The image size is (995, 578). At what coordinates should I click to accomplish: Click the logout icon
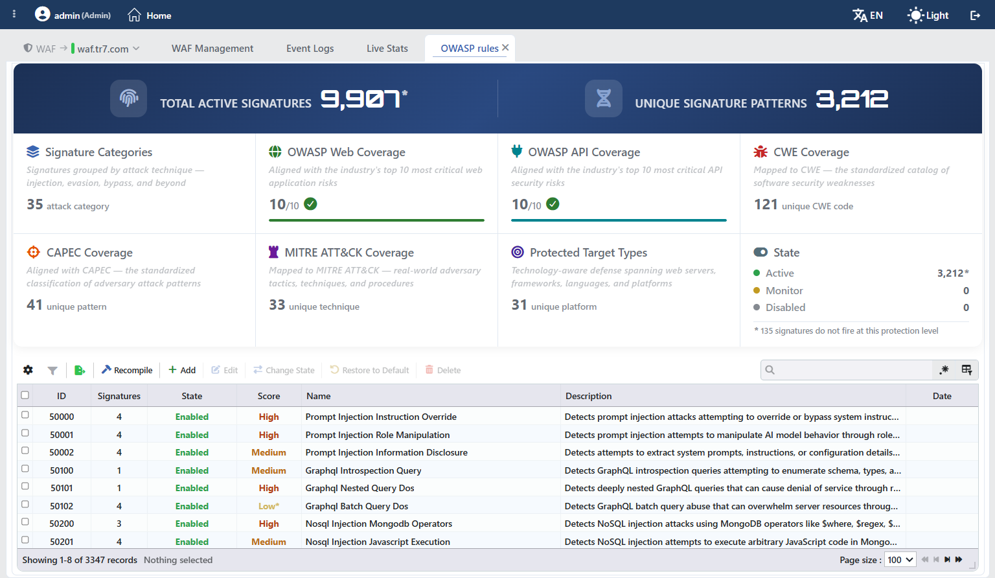pyautogui.click(x=975, y=15)
